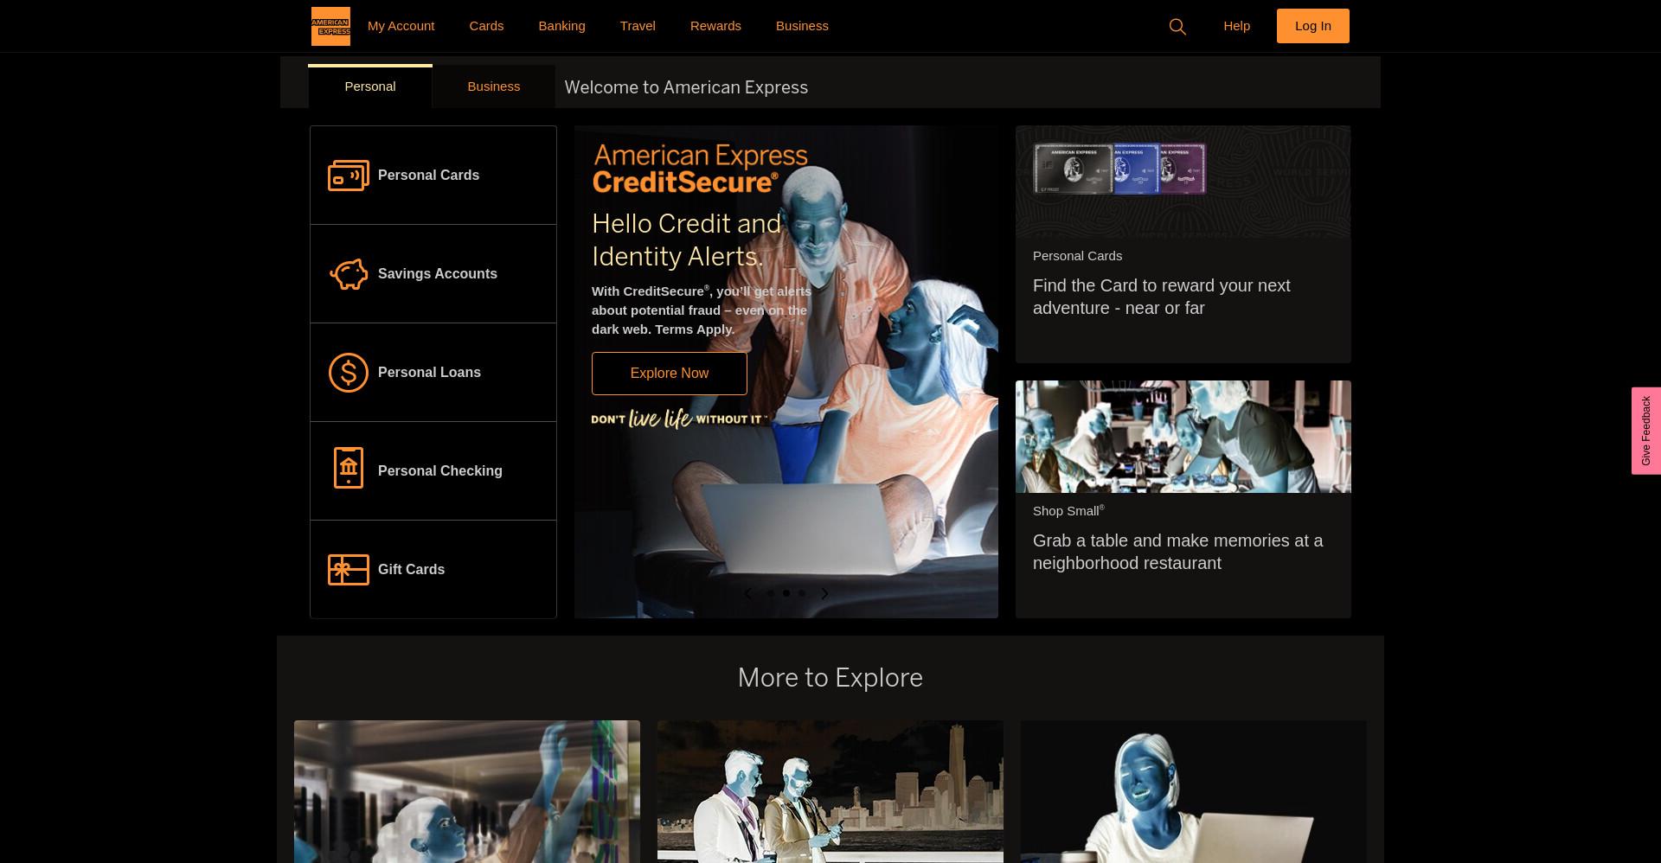Click the Personal Cards credit card icon
The width and height of the screenshot is (1661, 863).
coord(349,176)
